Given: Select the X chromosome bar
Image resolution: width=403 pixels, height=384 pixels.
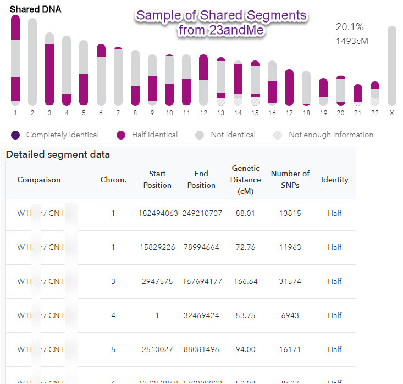Looking at the screenshot, I should pyautogui.click(x=391, y=66).
